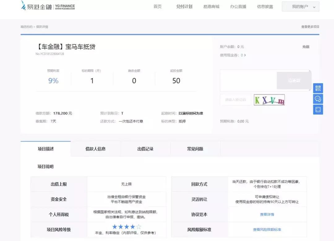The image size is (334, 241).
Task: Switch to the 借款人信息 tab
Action: coord(95,149)
